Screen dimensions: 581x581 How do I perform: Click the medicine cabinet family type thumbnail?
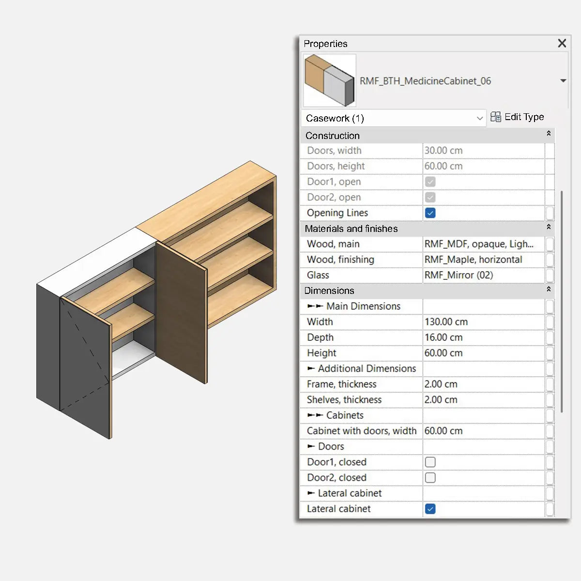coord(330,80)
